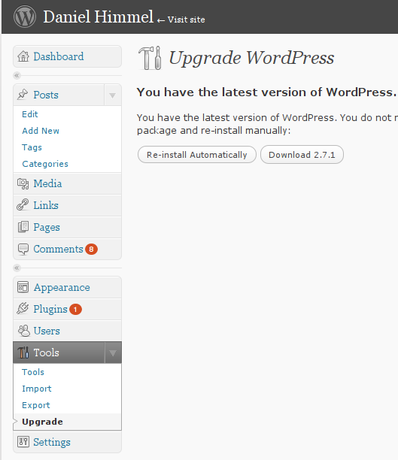Go to Media library
398x460 pixels.
67,183
